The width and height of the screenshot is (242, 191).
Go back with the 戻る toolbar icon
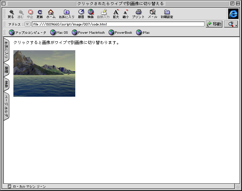point(11,14)
